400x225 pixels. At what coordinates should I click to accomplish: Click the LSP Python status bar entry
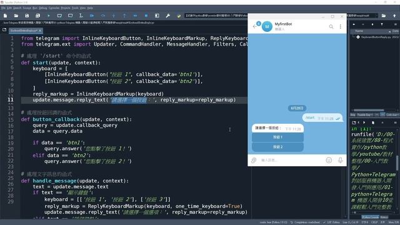(331, 222)
